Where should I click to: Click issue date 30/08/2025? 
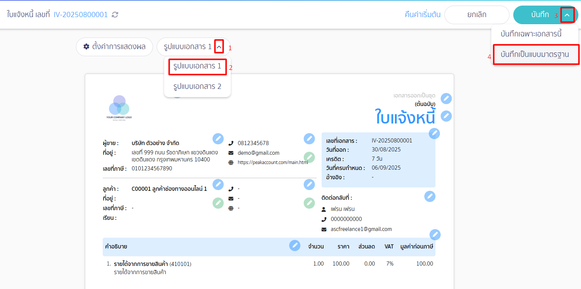click(386, 150)
